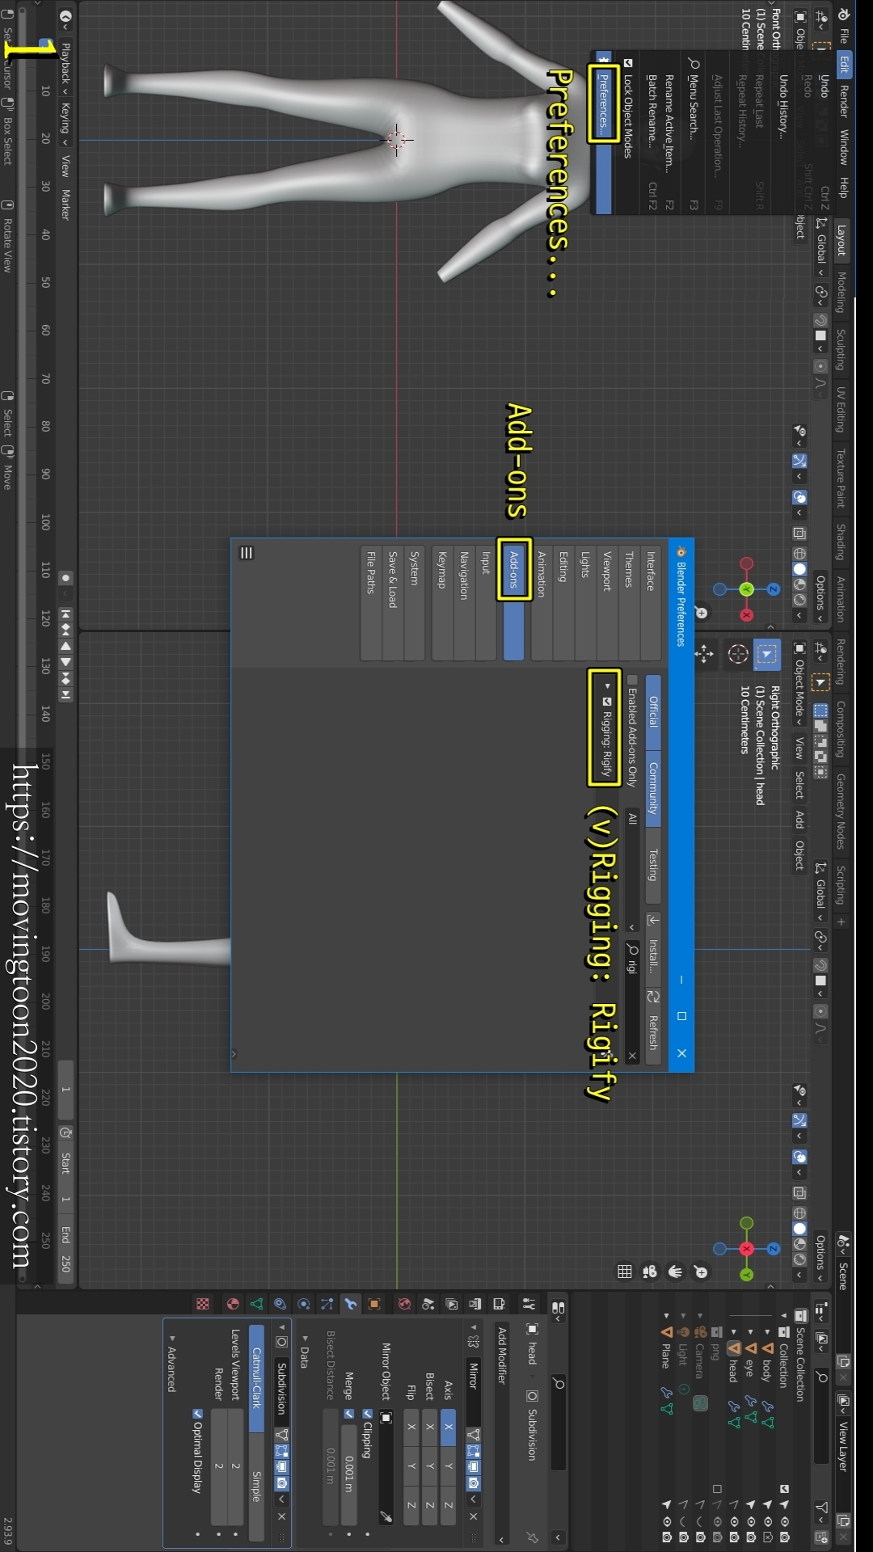Viewport: 873px width, 1552px height.
Task: Expand the Rigging: Rigify add-on details
Action: pos(607,685)
